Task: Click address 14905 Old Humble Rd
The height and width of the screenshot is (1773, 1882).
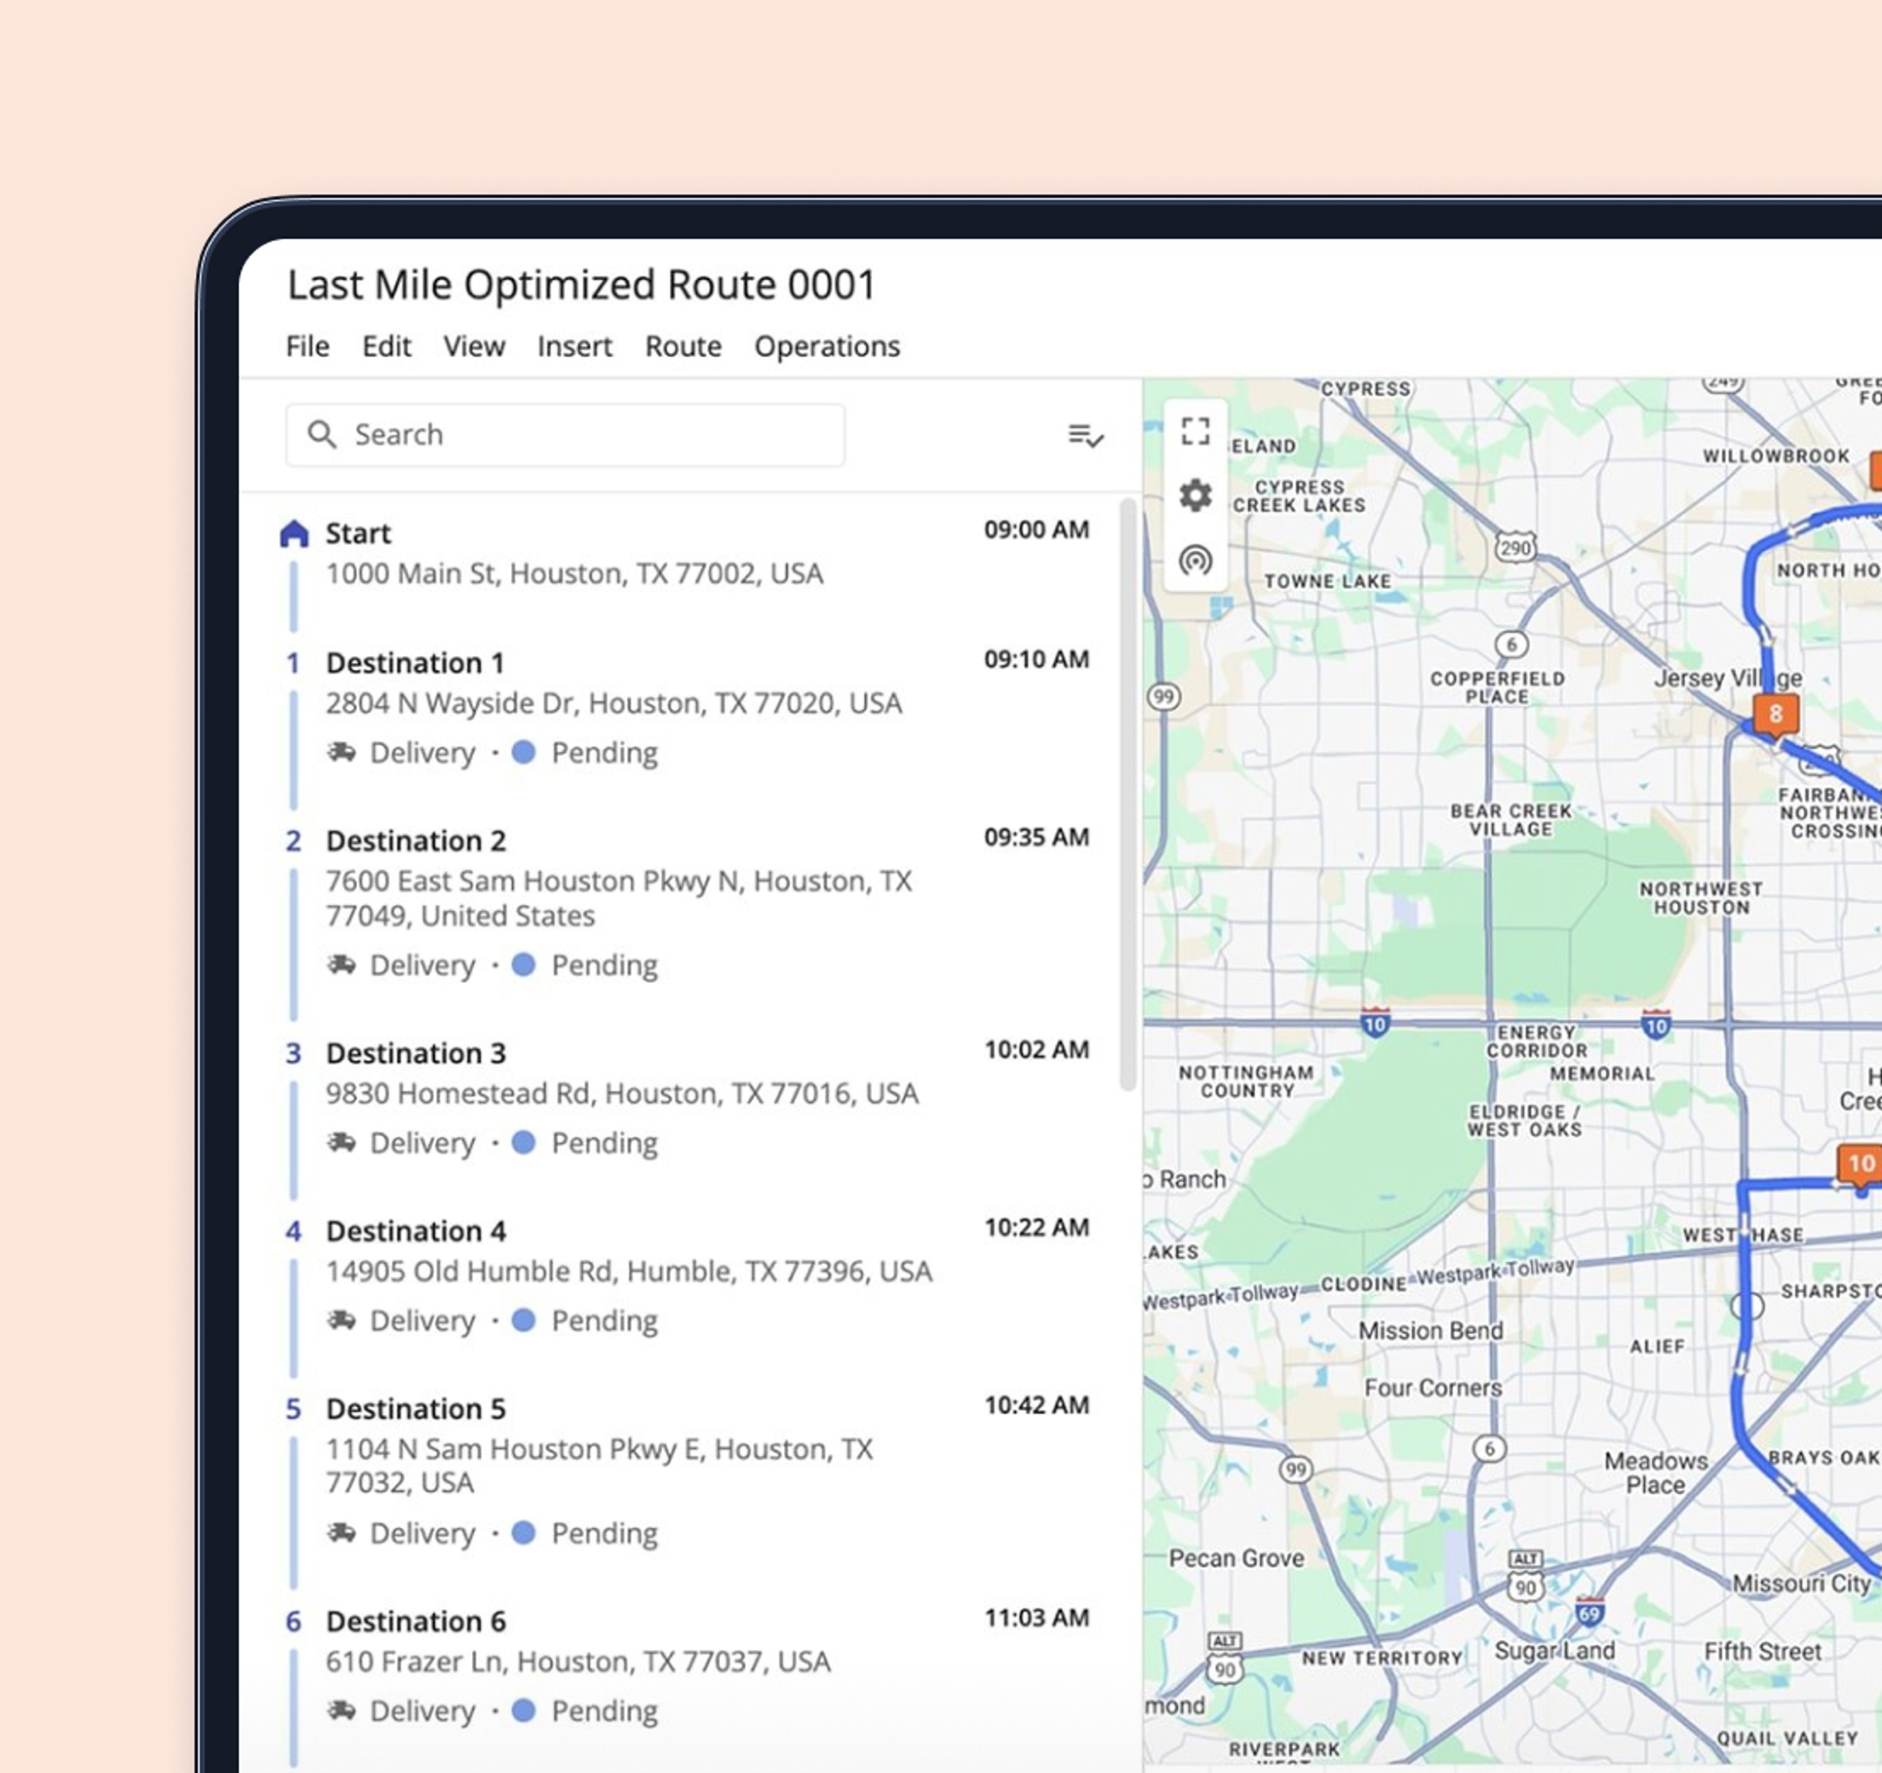Action: pos(630,1272)
